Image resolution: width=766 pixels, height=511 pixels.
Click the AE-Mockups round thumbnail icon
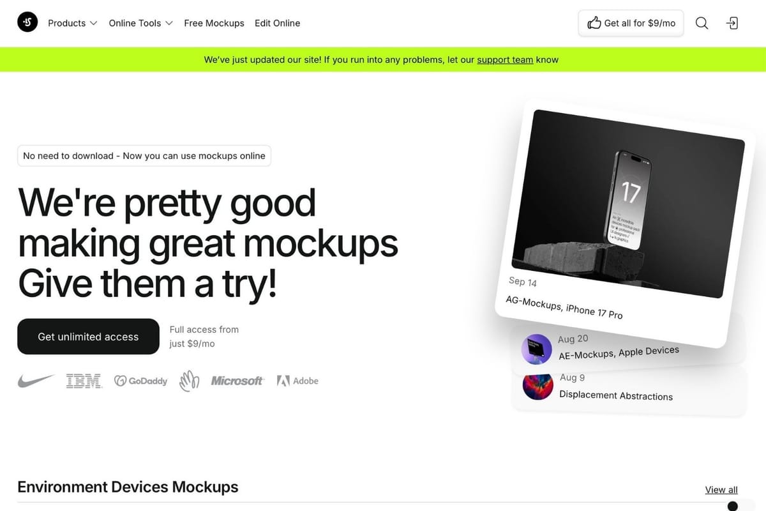(x=537, y=349)
